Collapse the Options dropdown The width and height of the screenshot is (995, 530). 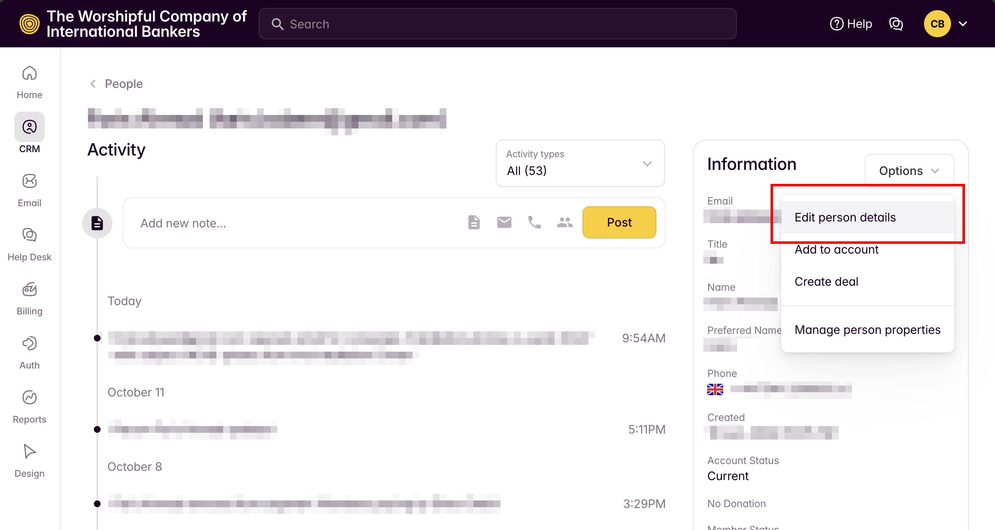tap(909, 171)
